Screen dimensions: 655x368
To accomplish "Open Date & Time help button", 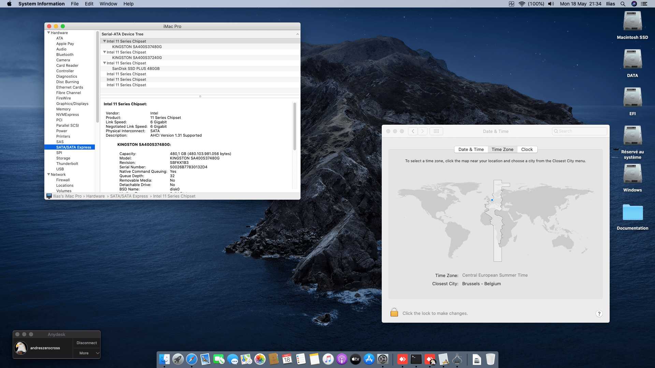I will (x=599, y=314).
